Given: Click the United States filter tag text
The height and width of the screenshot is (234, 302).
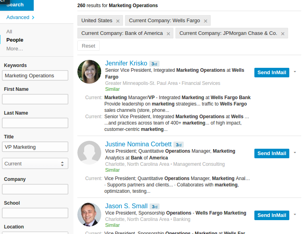Looking at the screenshot, I should click(97, 20).
